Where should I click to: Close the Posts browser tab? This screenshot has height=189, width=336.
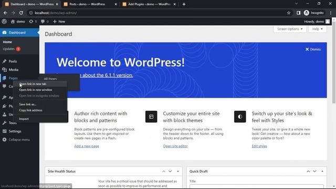coord(115,4)
